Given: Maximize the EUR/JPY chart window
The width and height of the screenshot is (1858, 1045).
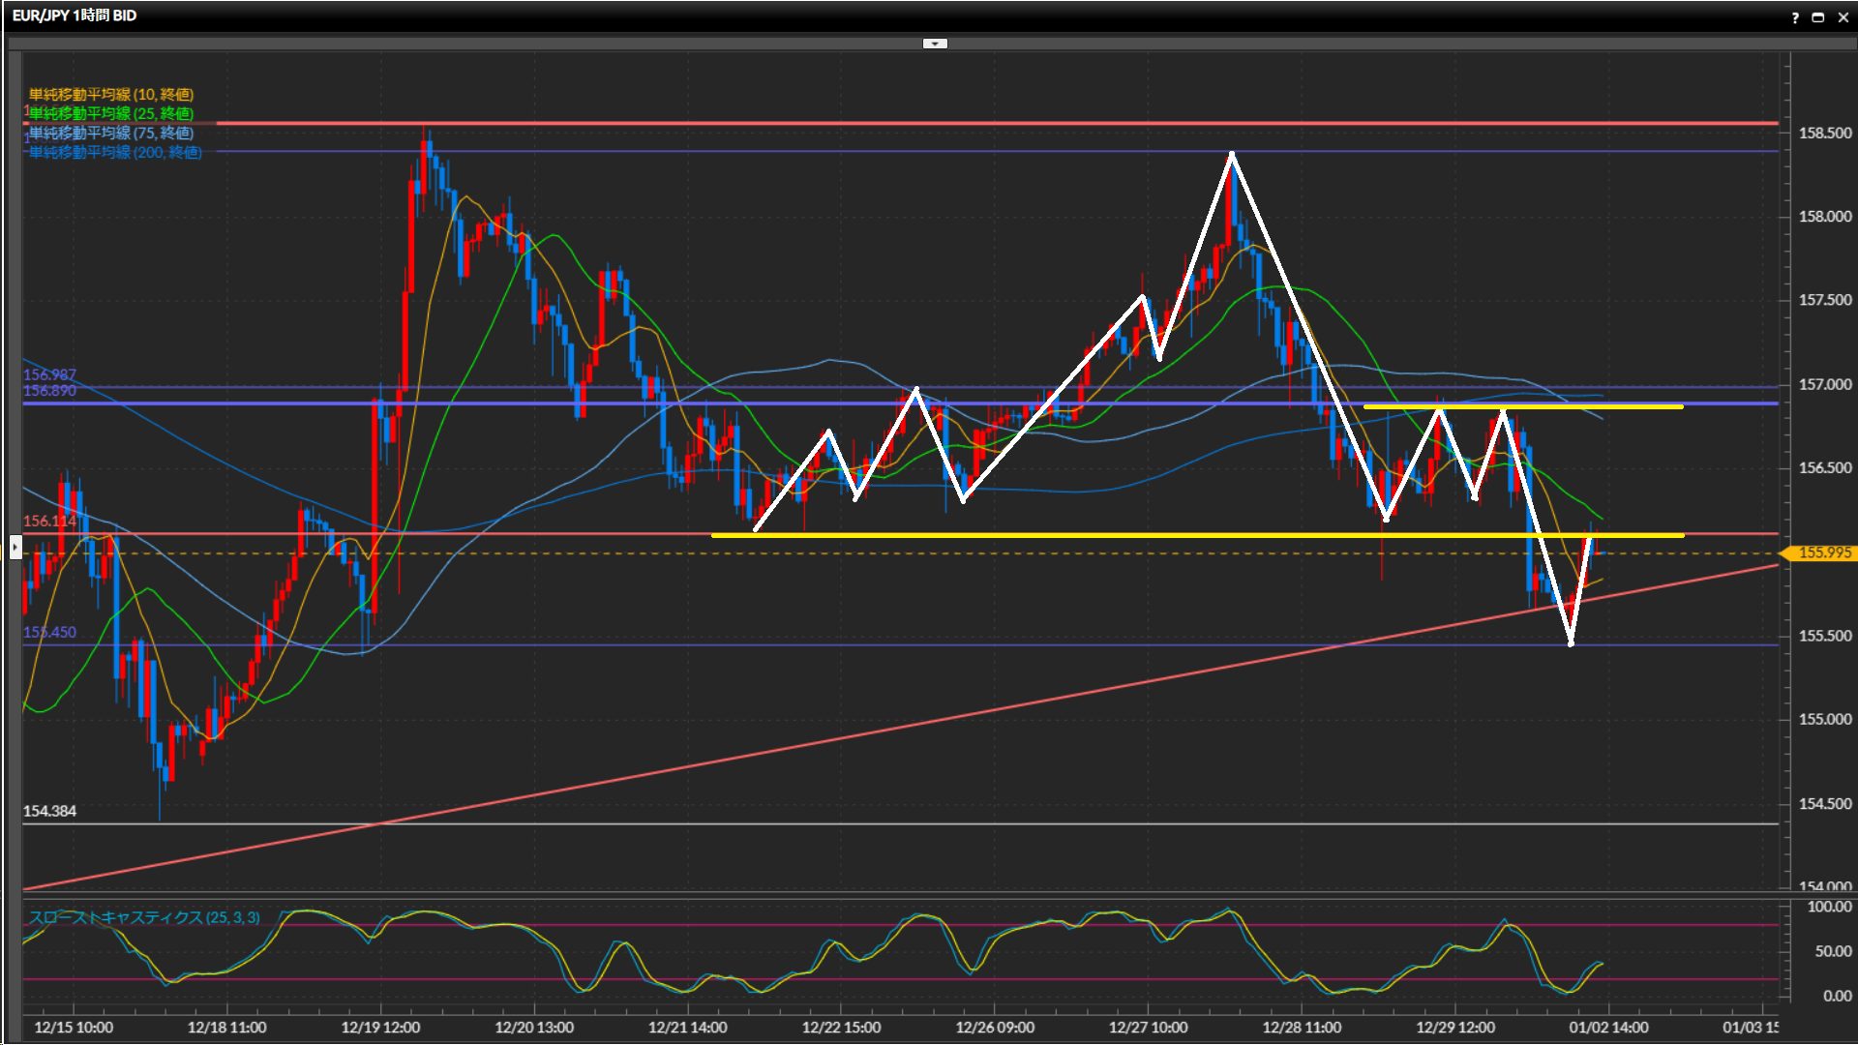Looking at the screenshot, I should 1817,17.
